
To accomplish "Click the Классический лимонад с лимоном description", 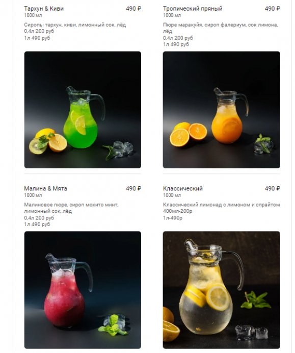I will pyautogui.click(x=222, y=205).
